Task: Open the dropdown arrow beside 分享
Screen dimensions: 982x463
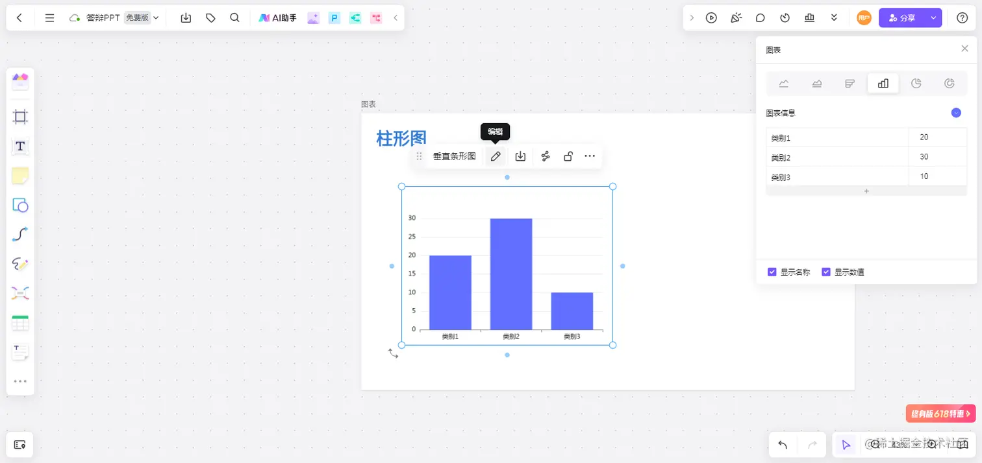Action: pos(934,18)
